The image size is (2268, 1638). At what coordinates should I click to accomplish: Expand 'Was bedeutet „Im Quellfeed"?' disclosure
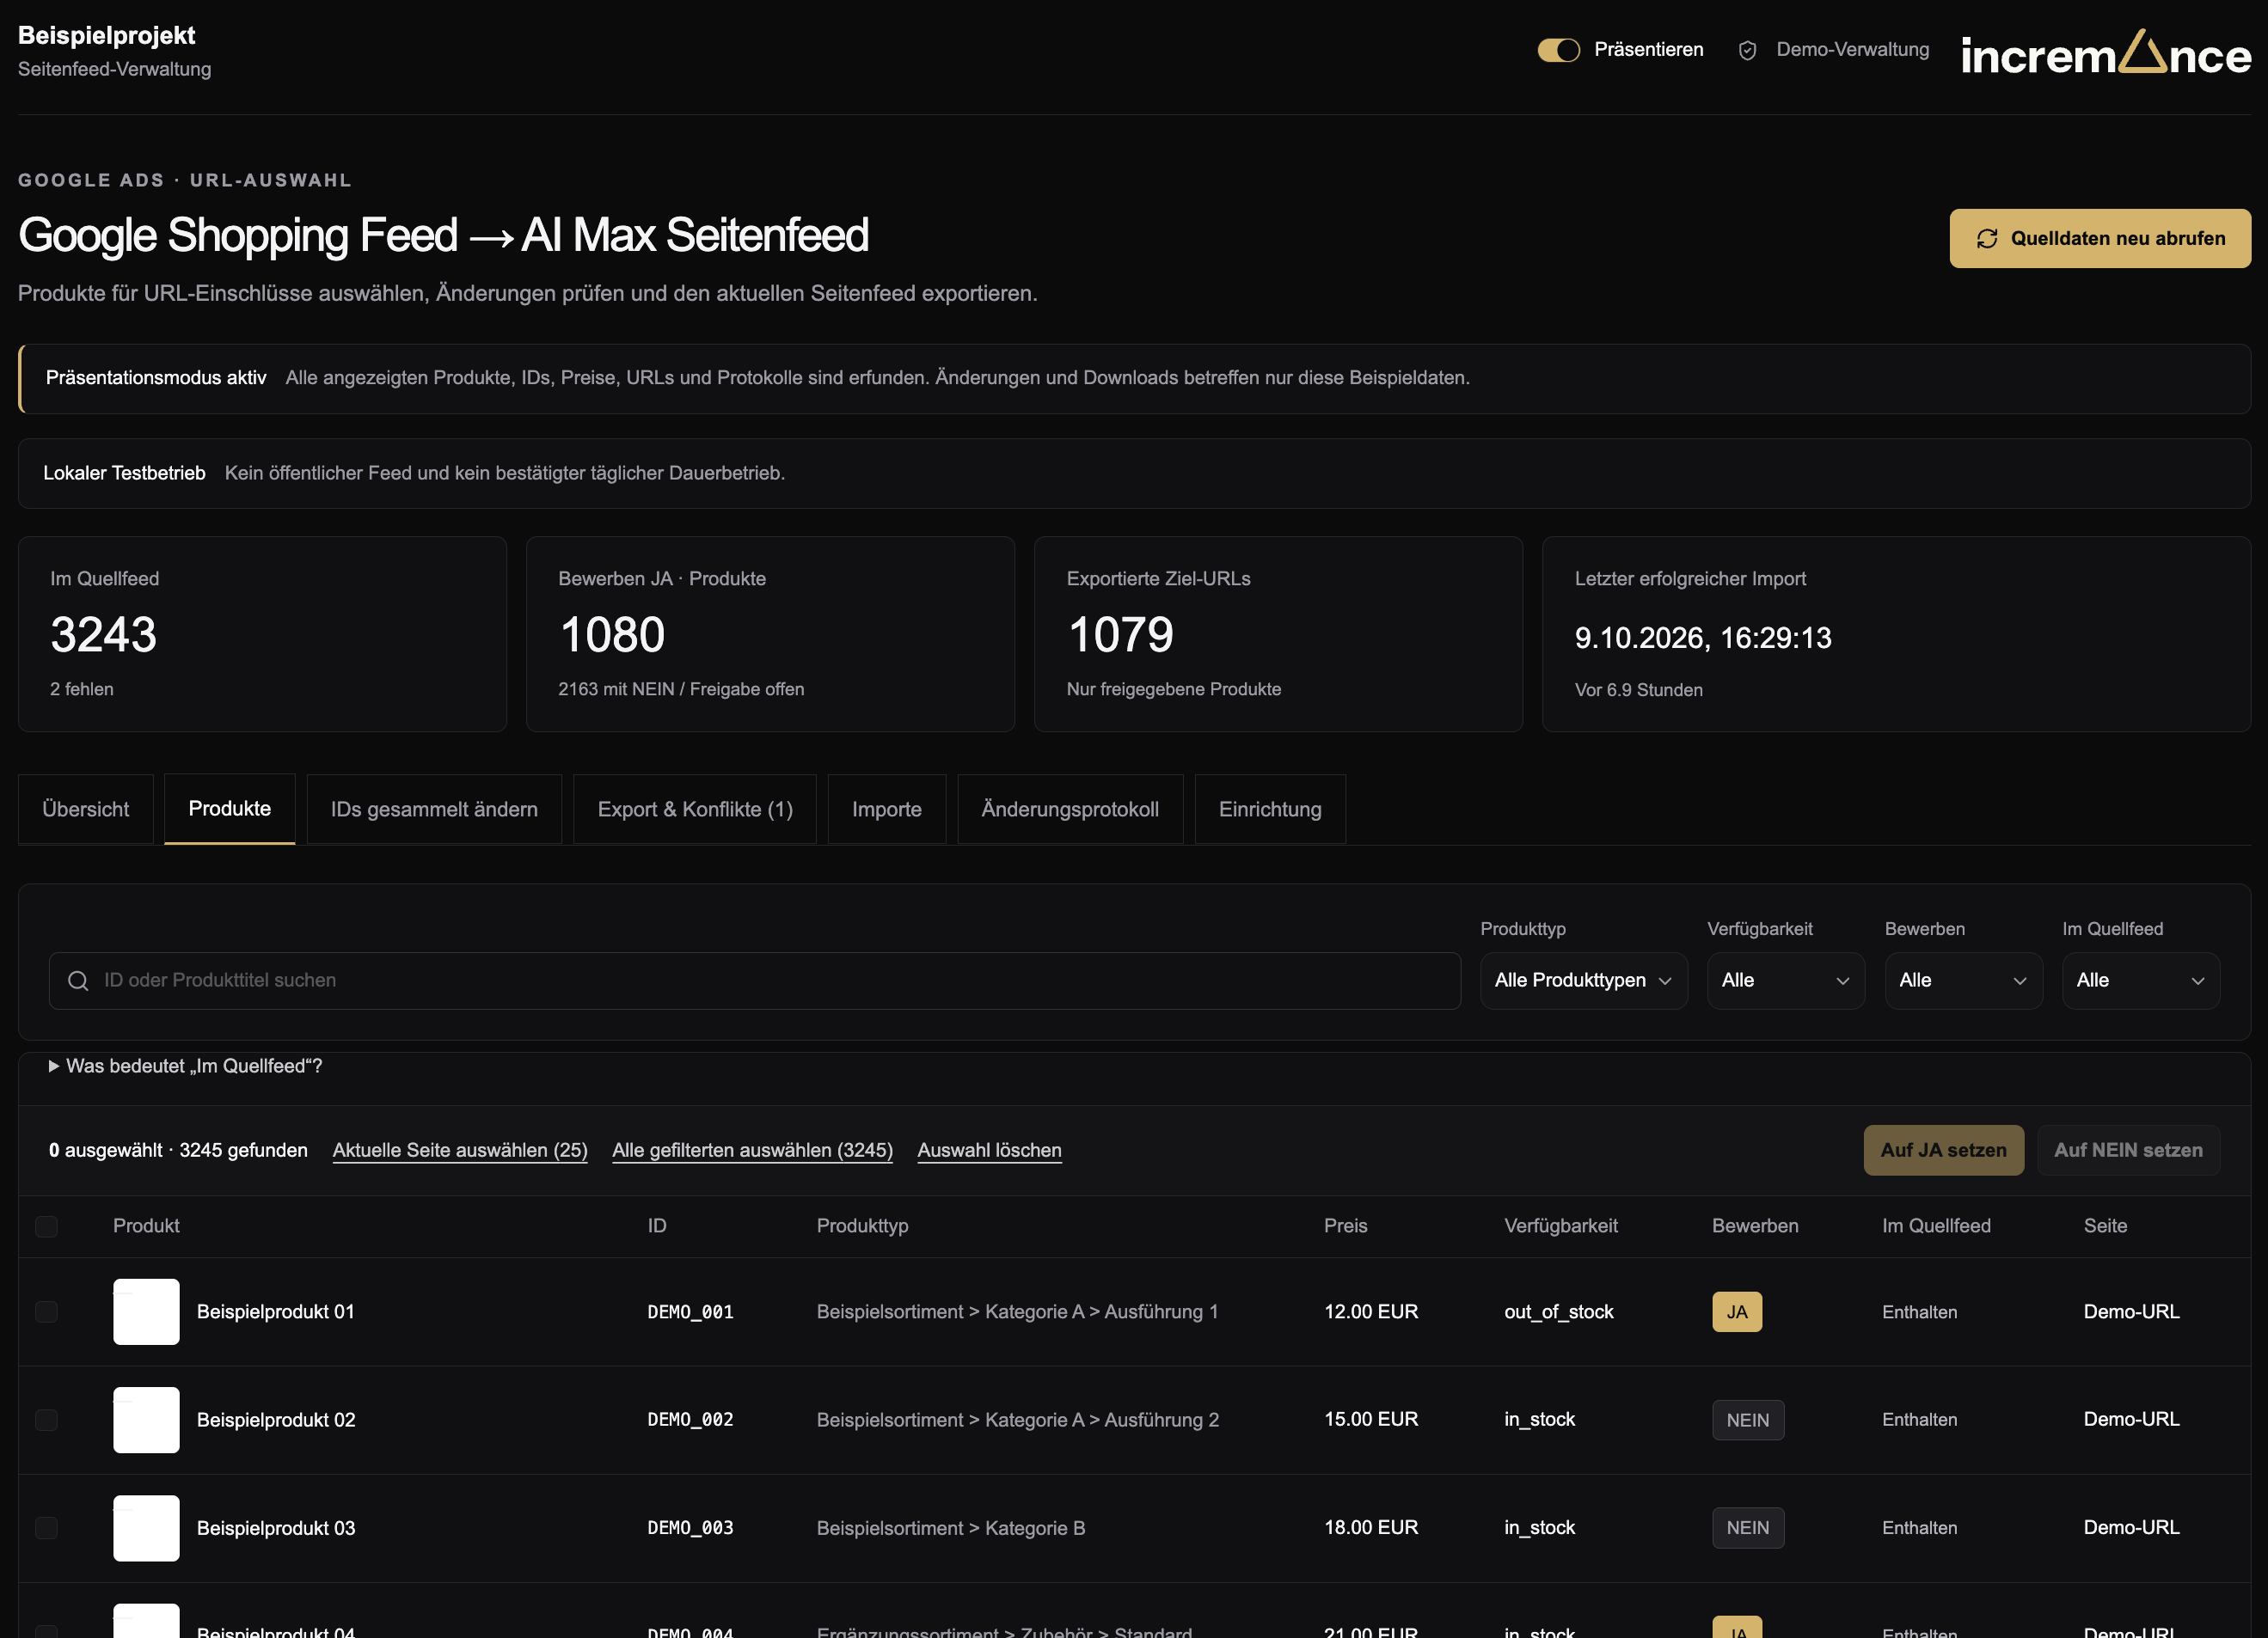click(186, 1067)
